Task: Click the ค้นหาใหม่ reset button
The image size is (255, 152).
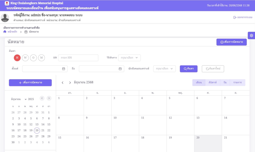Action: 213,69
